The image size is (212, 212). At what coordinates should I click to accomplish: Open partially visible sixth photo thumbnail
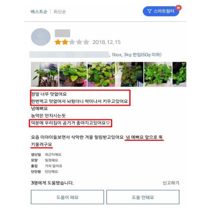pyautogui.click(x=179, y=74)
